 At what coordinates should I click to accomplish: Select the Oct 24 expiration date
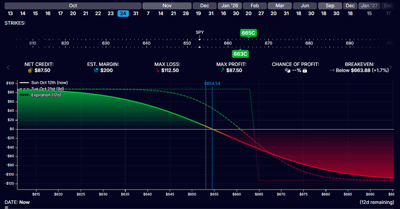[x=123, y=13]
